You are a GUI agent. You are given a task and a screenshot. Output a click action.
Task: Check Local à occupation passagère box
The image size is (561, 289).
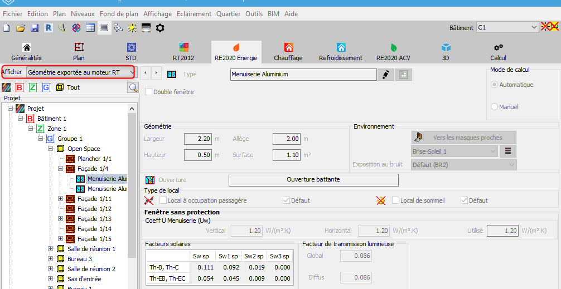tap(163, 200)
